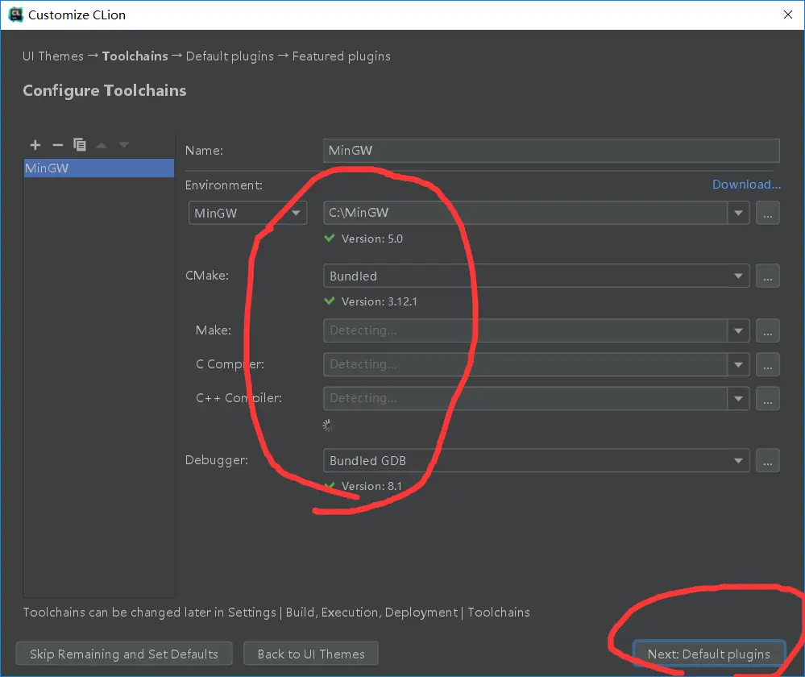This screenshot has height=677, width=805.
Task: Click the 'Featured plugins' breadcrumb step
Action: pyautogui.click(x=341, y=56)
